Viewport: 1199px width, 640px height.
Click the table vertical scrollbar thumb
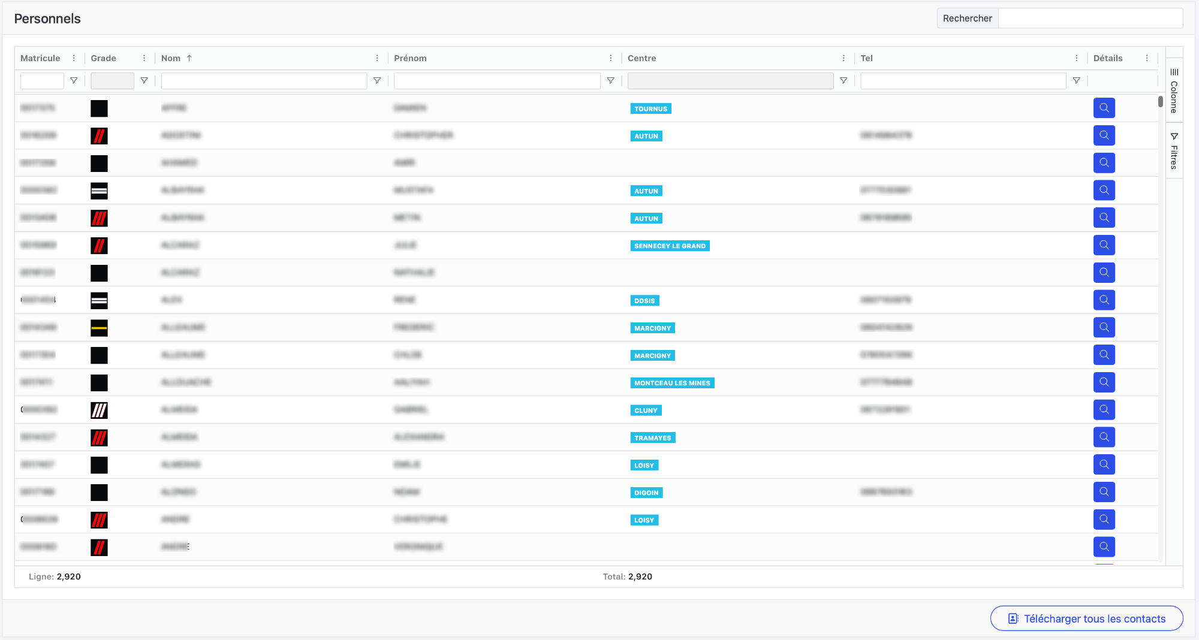1160,102
